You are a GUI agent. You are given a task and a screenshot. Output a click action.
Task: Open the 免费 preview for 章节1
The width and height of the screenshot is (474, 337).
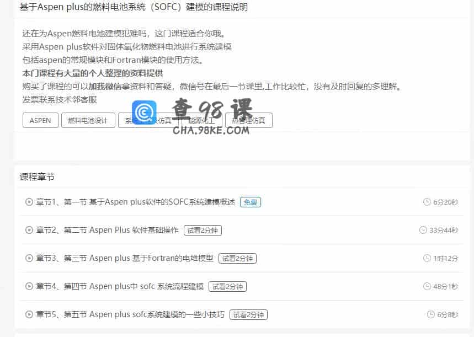point(251,202)
